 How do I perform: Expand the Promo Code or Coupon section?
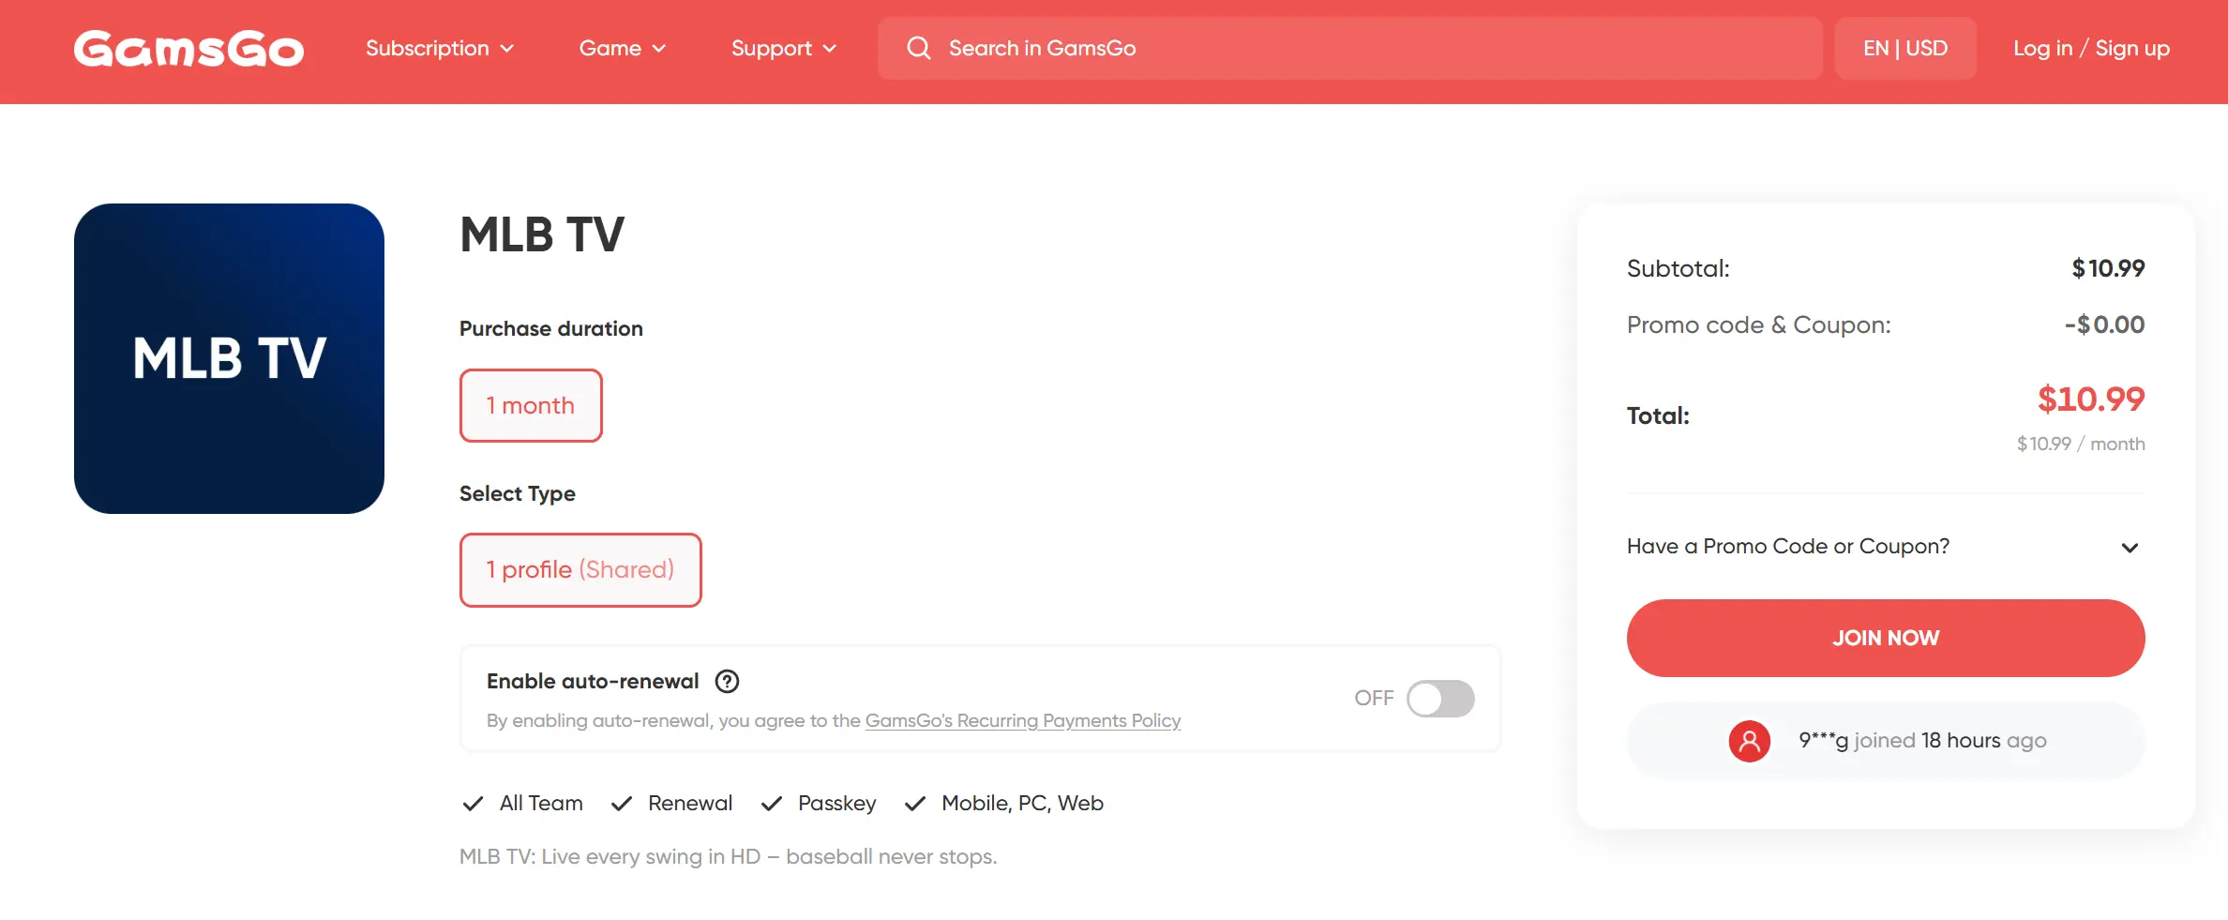click(x=1885, y=547)
